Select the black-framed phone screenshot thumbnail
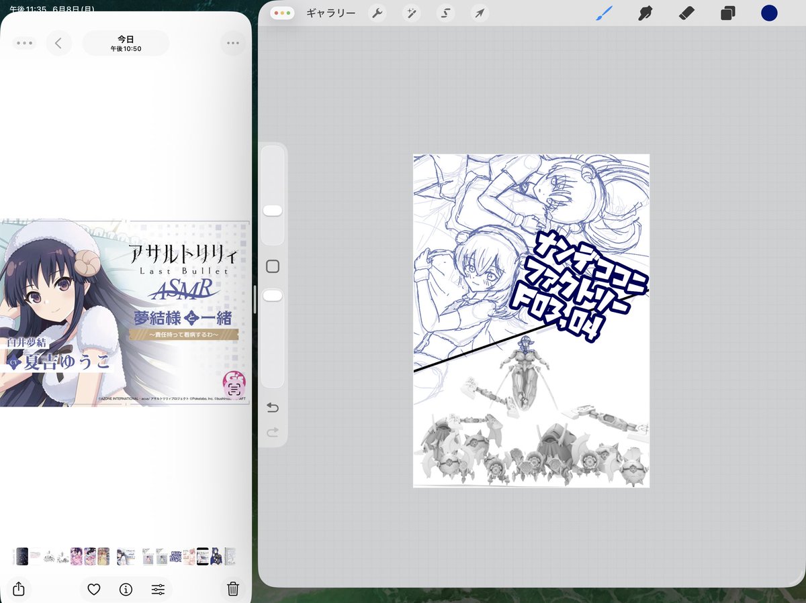The height and width of the screenshot is (603, 806). click(203, 556)
